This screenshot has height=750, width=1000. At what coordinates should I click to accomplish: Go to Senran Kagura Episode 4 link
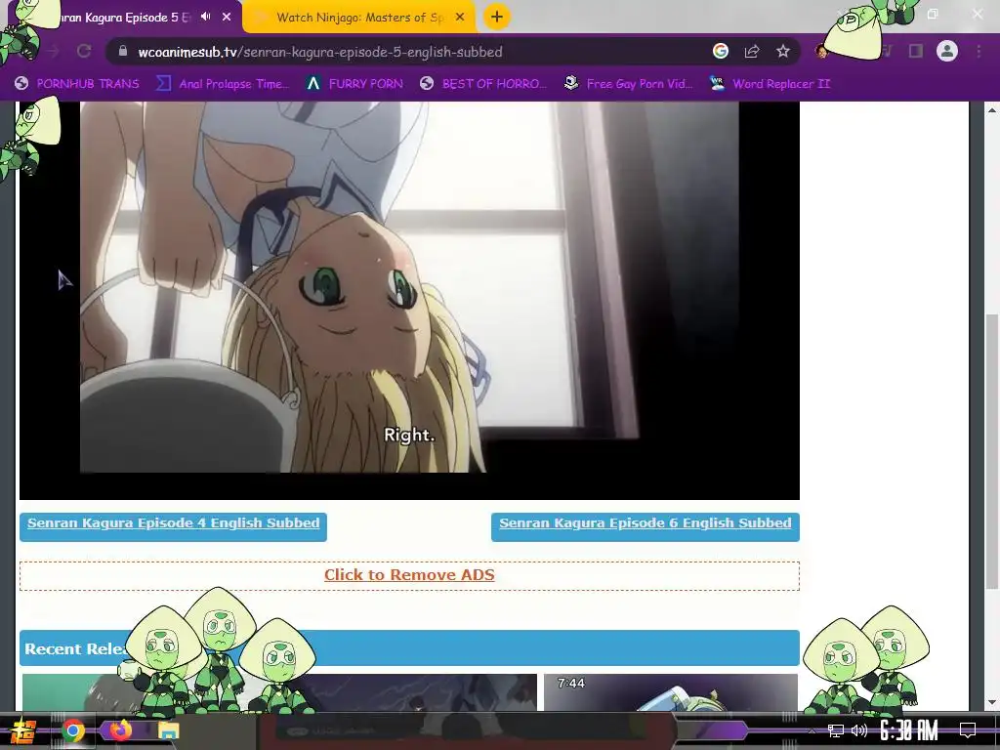174,523
